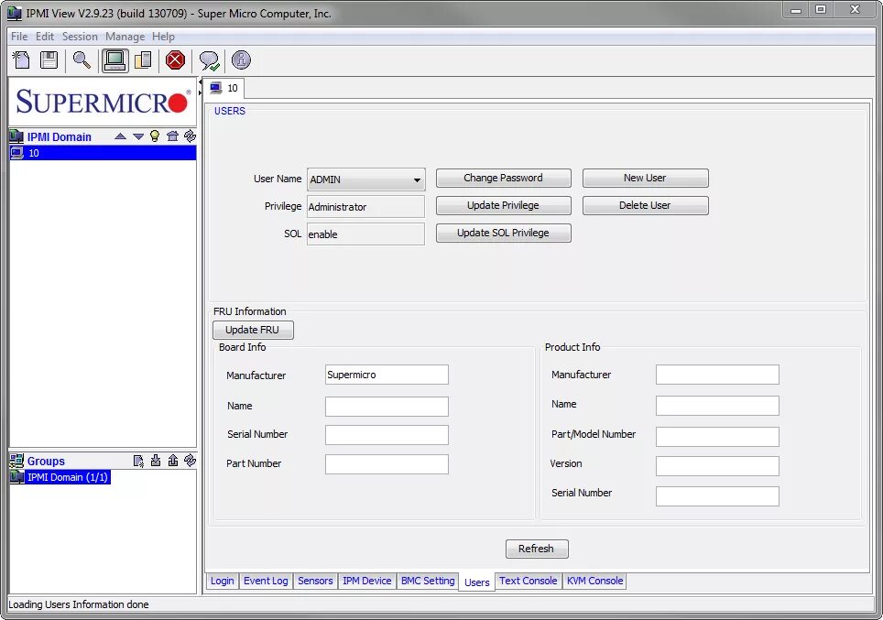Toggle the computer monitor toolbar icon
The height and width of the screenshot is (620, 883).
[114, 60]
